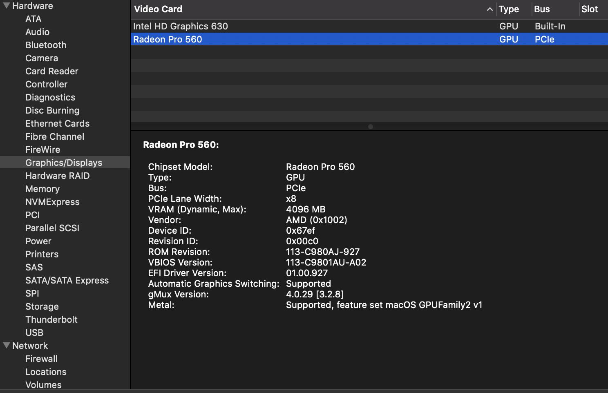Sort by the Video Card column header
Image resolution: width=608 pixels, height=393 pixels.
click(158, 9)
